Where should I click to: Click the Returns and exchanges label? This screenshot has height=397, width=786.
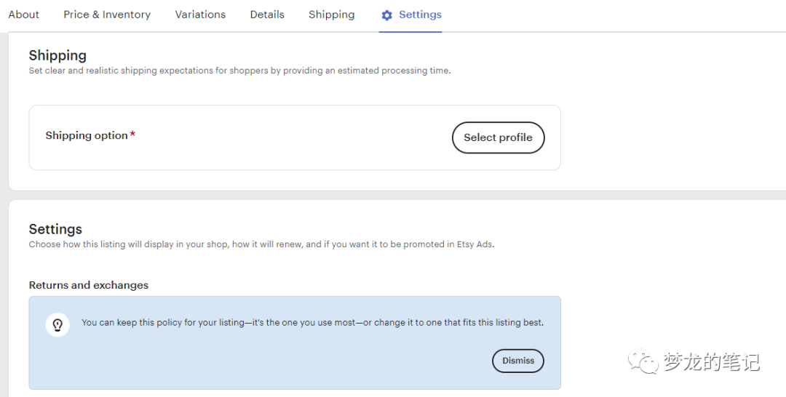[89, 285]
